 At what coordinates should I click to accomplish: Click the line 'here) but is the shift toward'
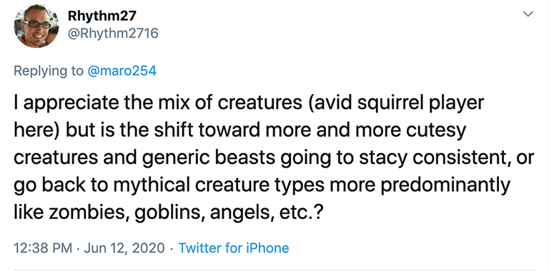tap(240, 131)
